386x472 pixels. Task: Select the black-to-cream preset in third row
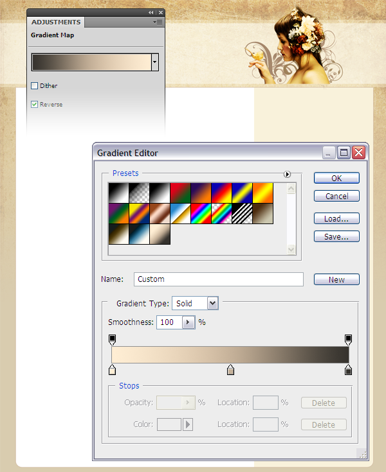point(118,234)
